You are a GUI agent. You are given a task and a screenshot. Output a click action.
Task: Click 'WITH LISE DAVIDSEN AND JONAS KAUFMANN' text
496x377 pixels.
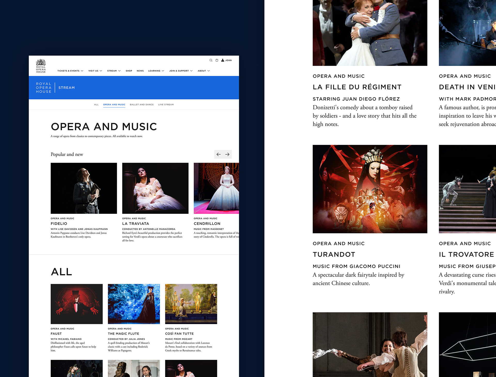coord(79,229)
